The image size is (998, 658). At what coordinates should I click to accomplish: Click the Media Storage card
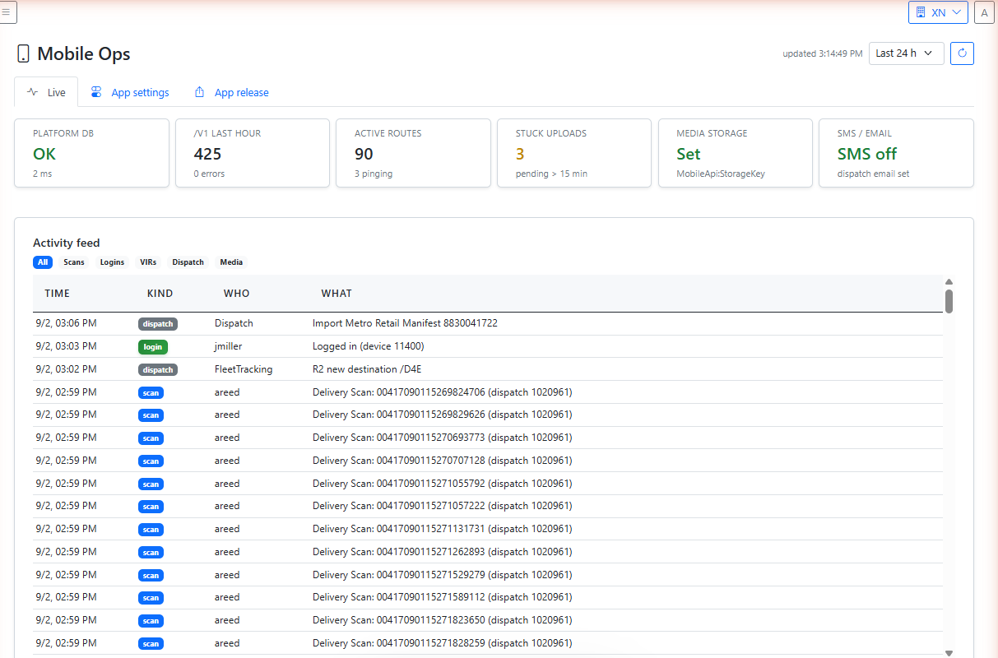(736, 153)
